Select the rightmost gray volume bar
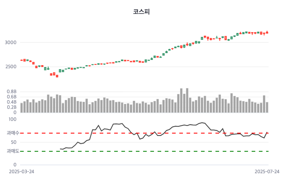 [267, 107]
